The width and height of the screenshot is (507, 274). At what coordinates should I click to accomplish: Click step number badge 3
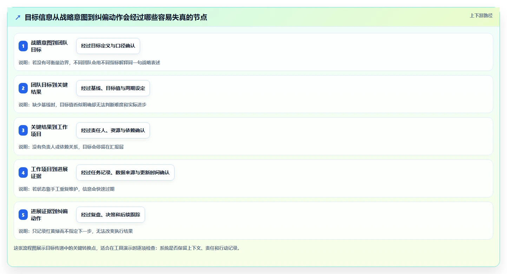(x=23, y=130)
